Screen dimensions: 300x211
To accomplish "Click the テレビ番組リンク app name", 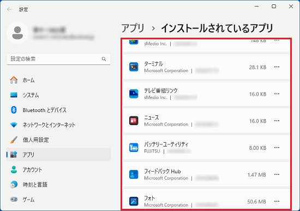I will (161, 91).
